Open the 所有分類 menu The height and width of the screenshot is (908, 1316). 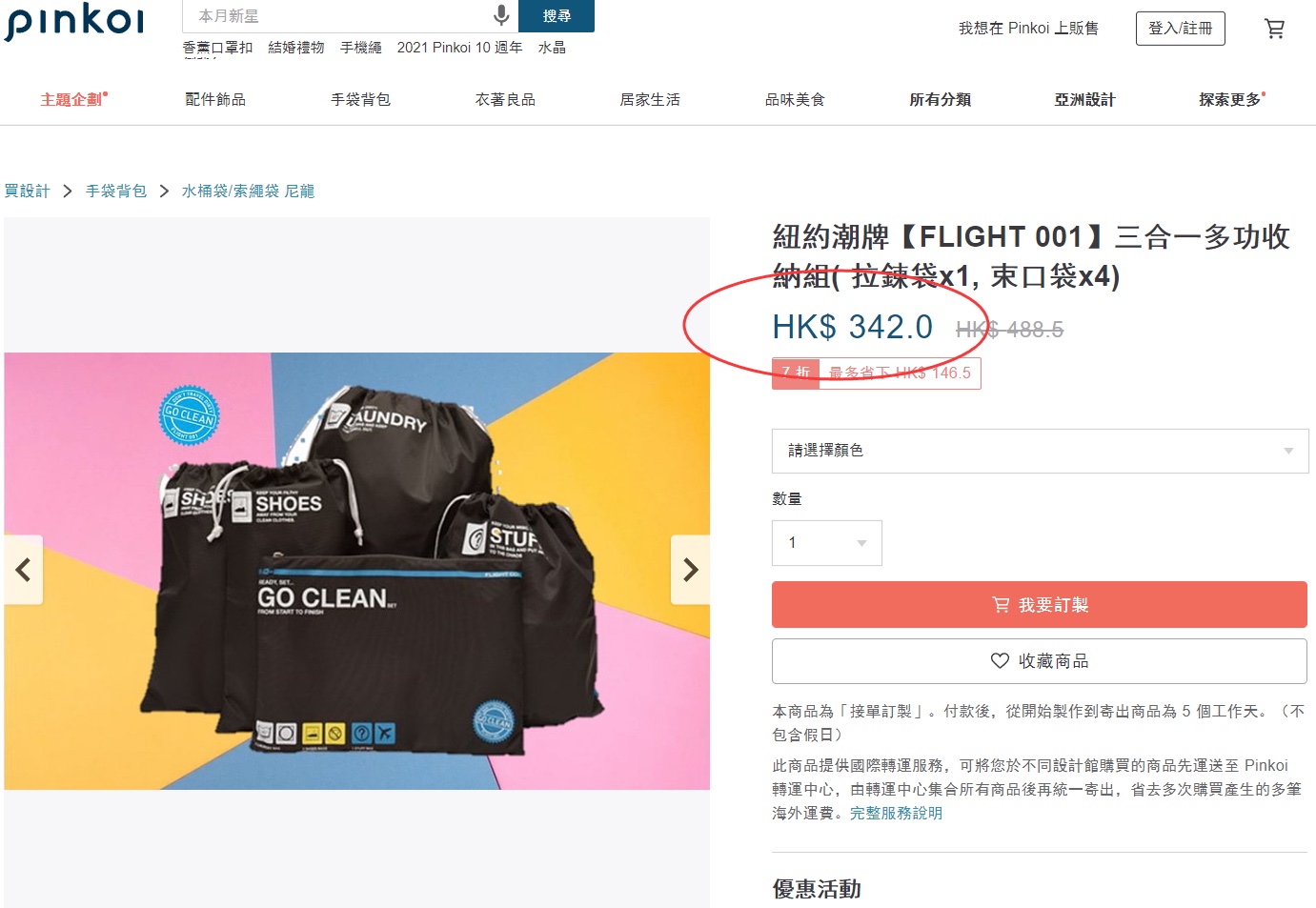[x=940, y=99]
